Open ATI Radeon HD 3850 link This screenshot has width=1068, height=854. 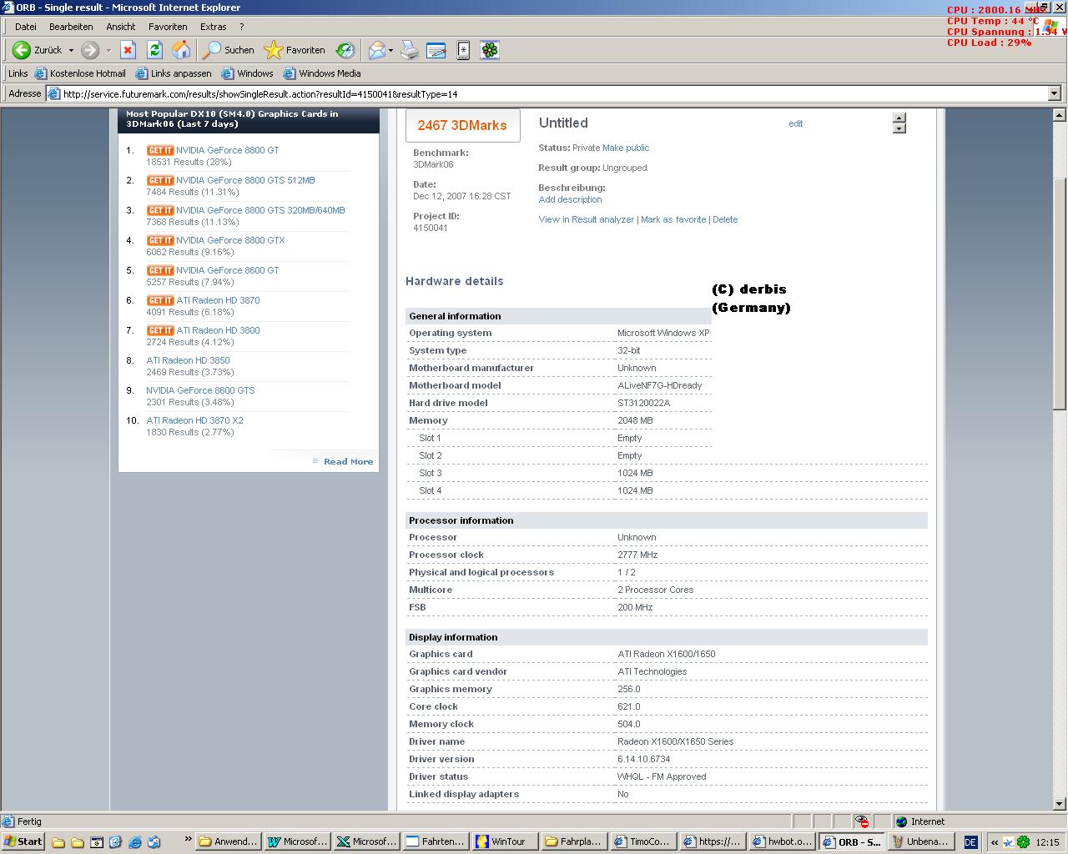coord(188,360)
